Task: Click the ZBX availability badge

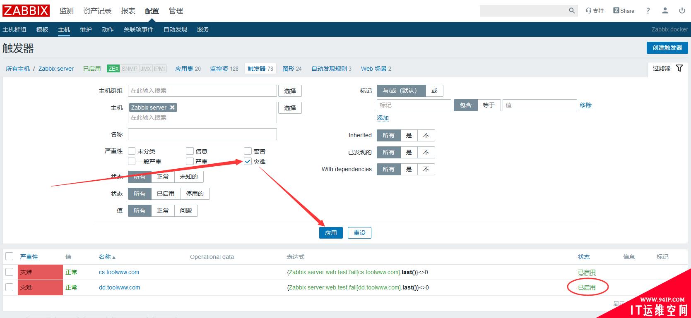Action: (113, 69)
